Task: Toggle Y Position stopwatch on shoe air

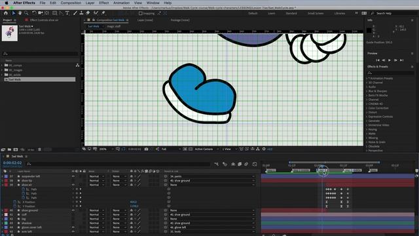Action: pos(14,206)
